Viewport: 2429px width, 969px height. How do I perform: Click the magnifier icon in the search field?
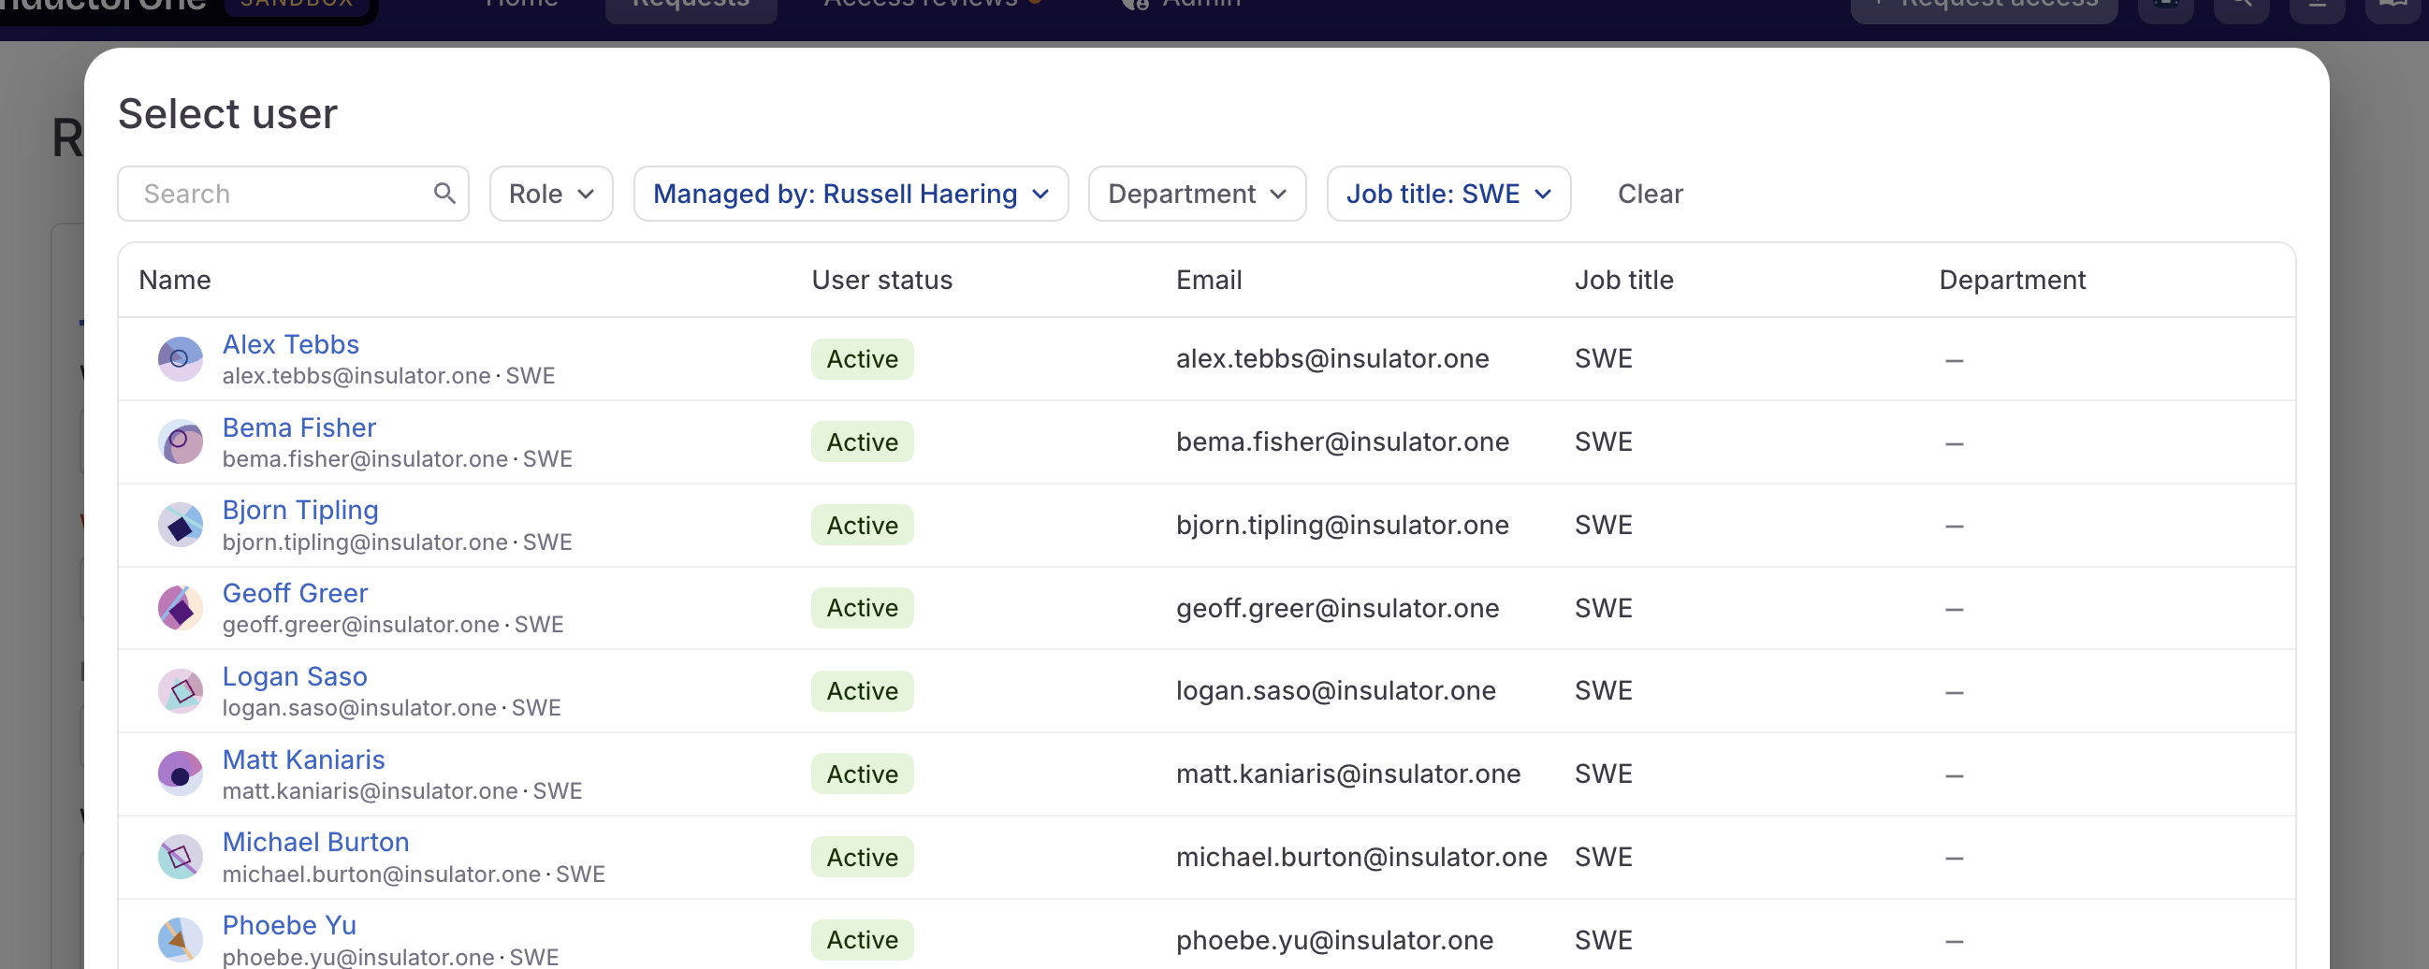444,194
